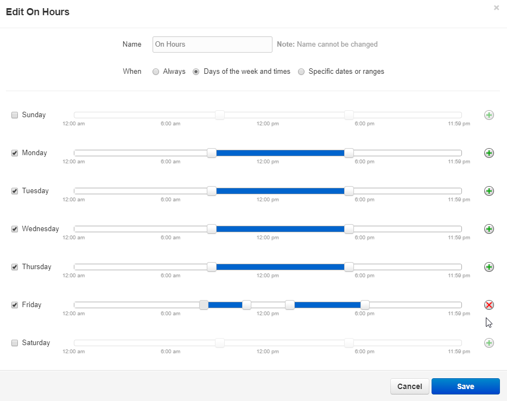Disable Friday schedule checkbox
507x401 pixels.
tap(15, 305)
